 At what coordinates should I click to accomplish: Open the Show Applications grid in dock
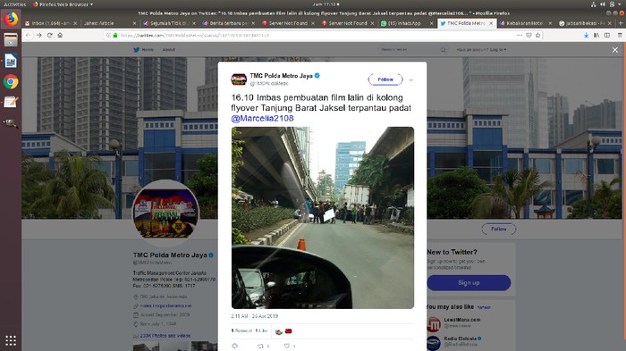click(11, 340)
